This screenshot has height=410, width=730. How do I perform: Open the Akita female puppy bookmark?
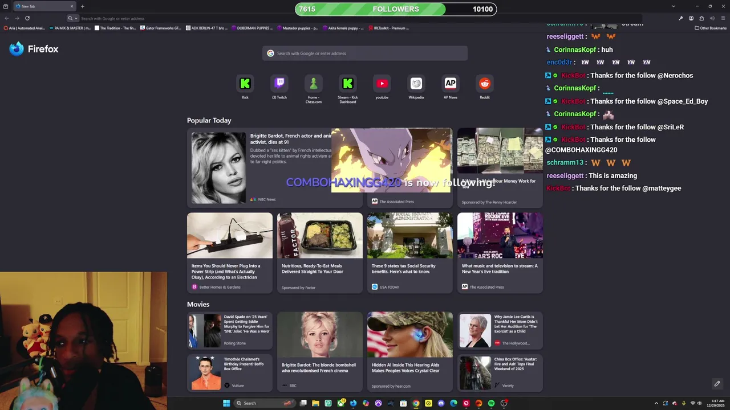343,28
